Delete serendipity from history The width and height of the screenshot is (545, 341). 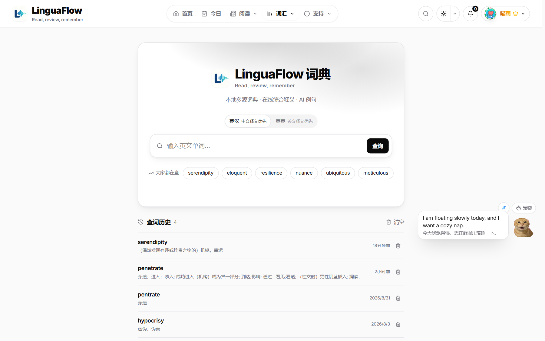click(x=398, y=246)
